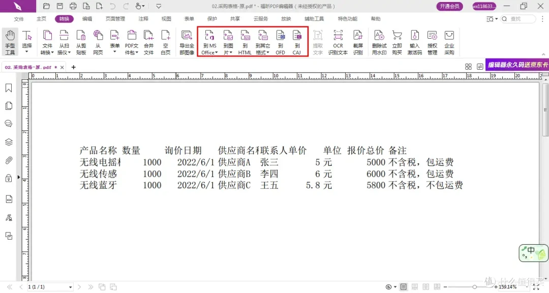Open the wx118633 account button

pyautogui.click(x=484, y=6)
